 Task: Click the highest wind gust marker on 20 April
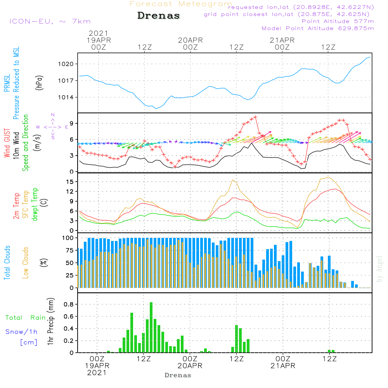tap(255, 117)
